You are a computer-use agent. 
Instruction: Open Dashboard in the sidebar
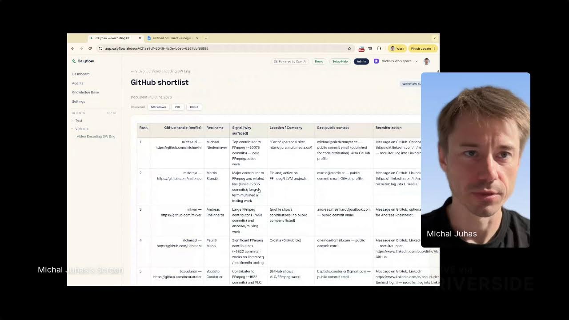coord(81,74)
